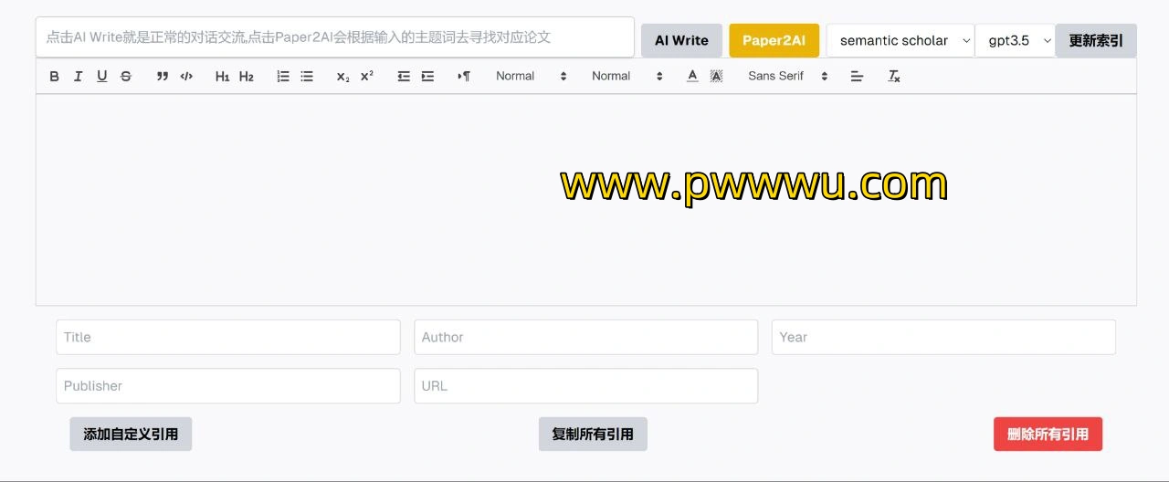Click the code block icon
This screenshot has height=482, width=1169.
pos(186,77)
